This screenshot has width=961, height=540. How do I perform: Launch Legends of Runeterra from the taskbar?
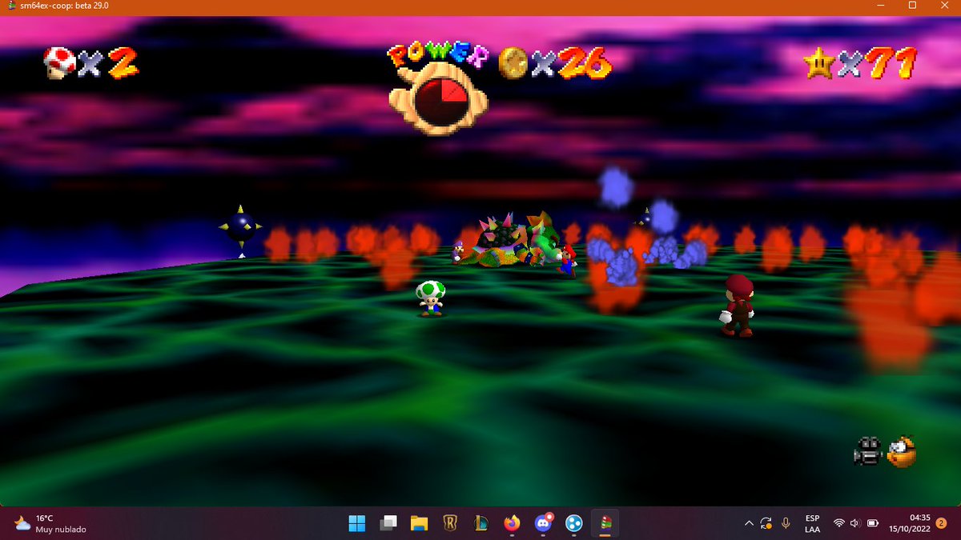(x=450, y=524)
